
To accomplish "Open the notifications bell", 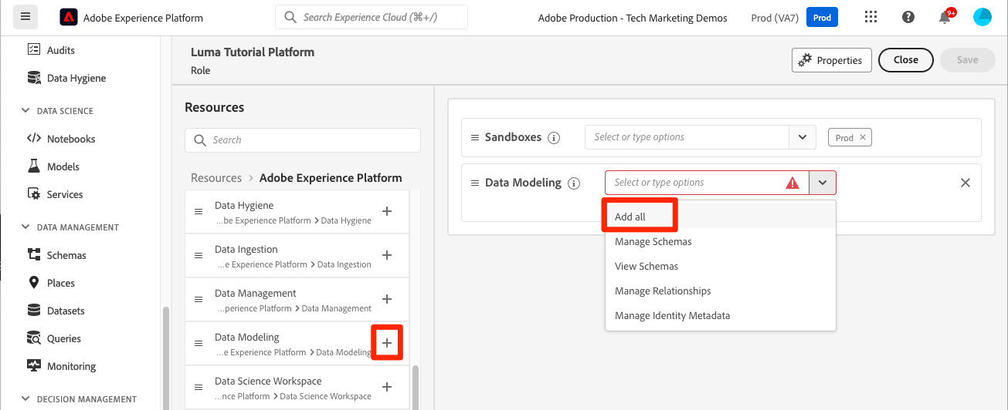I will coord(945,18).
